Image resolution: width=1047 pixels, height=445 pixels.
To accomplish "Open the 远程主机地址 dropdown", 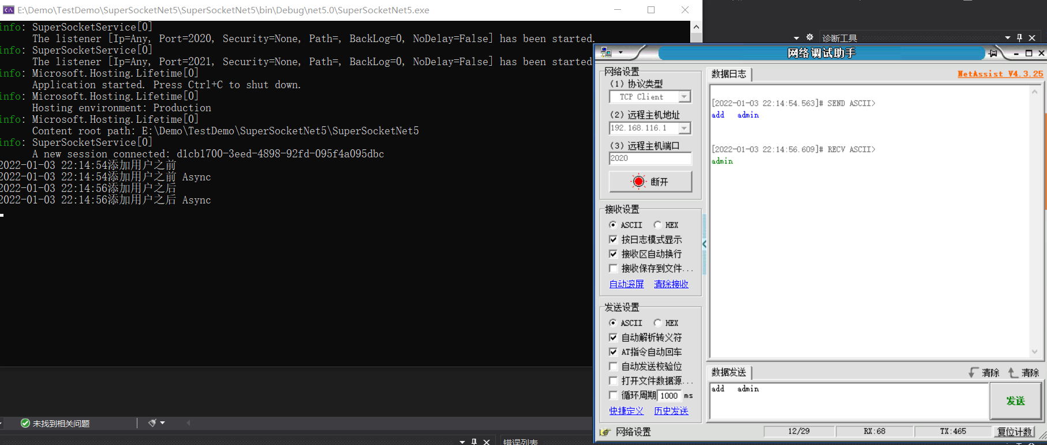I will coord(684,128).
